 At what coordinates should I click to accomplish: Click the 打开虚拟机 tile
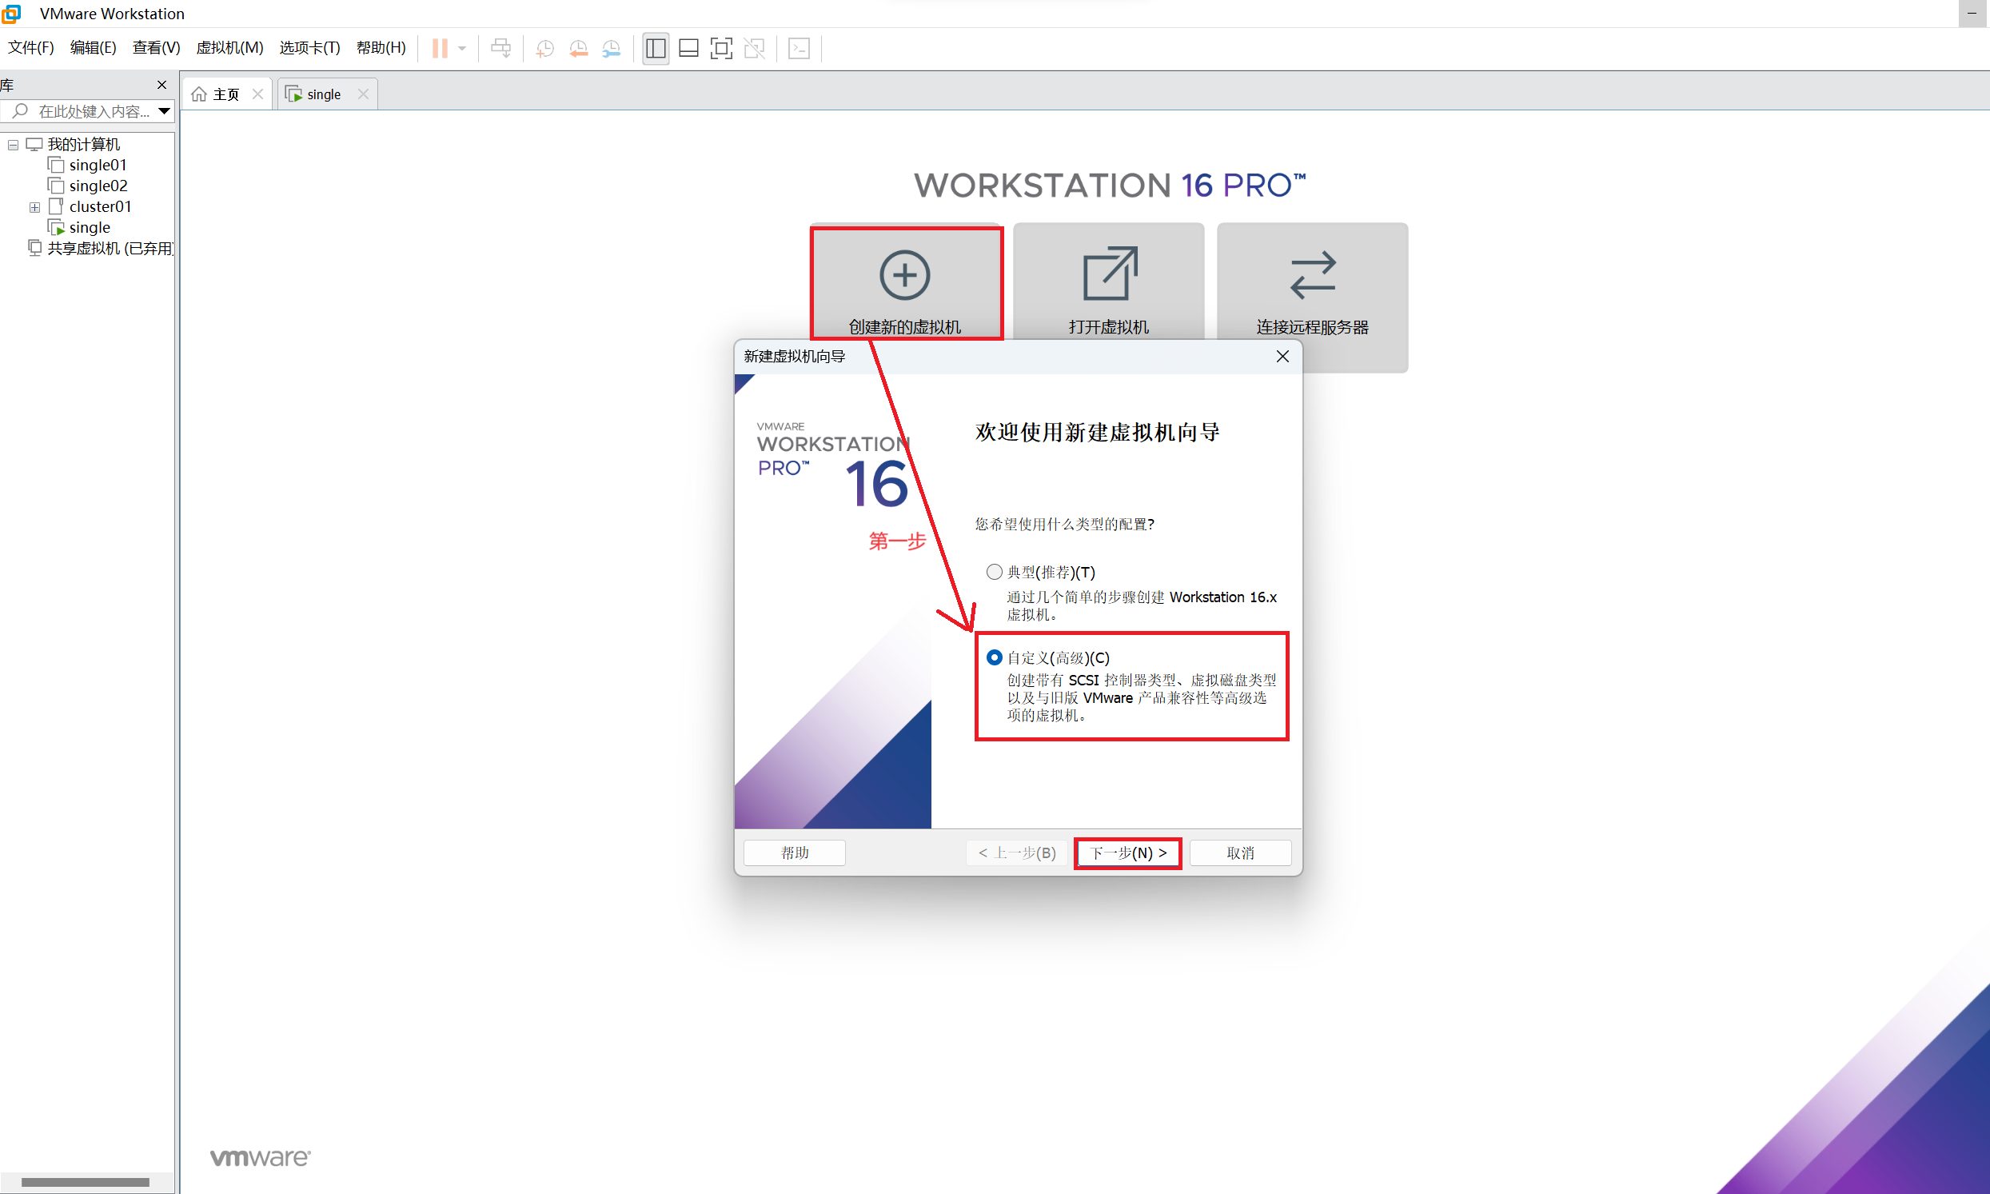tap(1108, 282)
